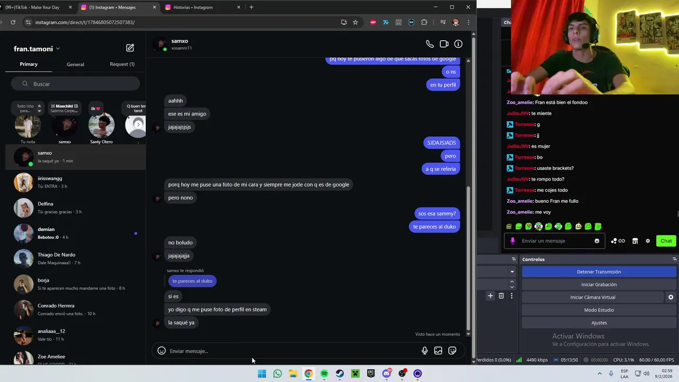Screen dimensions: 679x382
Task: Focus the stream chat Enviar un mensaje field
Action: pos(554,241)
